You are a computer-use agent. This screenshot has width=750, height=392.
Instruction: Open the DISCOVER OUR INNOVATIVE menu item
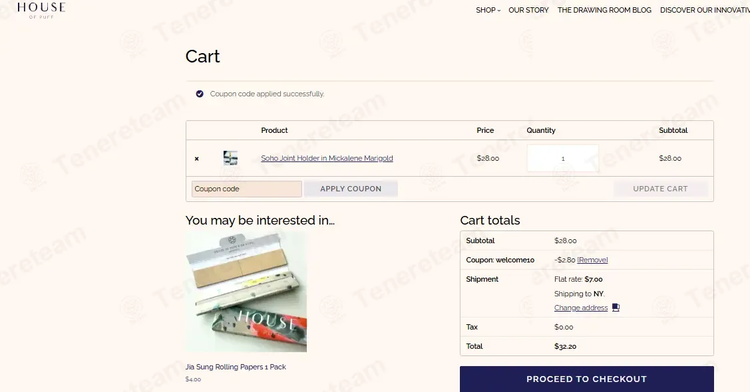pos(705,10)
